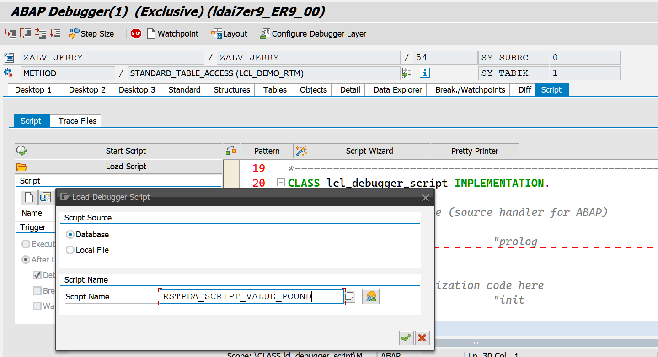Collapse the CLASS lcl_debugger_script code block
Viewport: 658px width, 357px height.
point(281,183)
